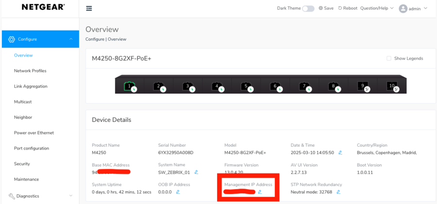Image resolution: width=437 pixels, height=204 pixels.
Task: Select port 2 on the switch
Action: (159, 86)
